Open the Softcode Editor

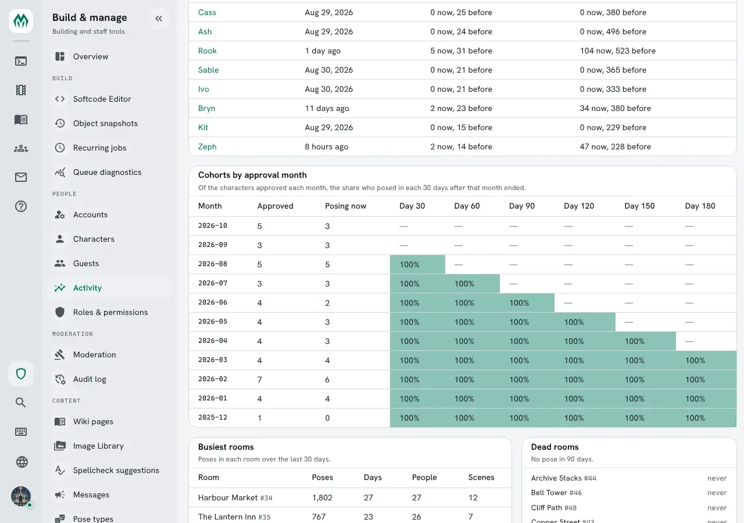(x=109, y=99)
